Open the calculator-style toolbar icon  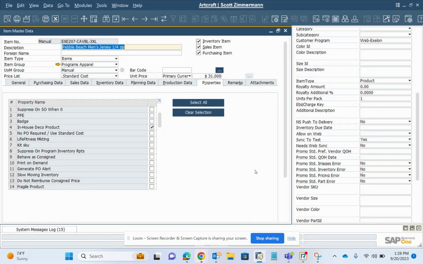pos(335,19)
